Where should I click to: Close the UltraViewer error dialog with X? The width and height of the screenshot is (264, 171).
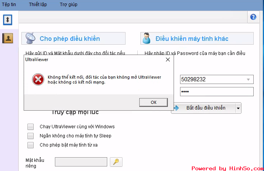(168, 60)
